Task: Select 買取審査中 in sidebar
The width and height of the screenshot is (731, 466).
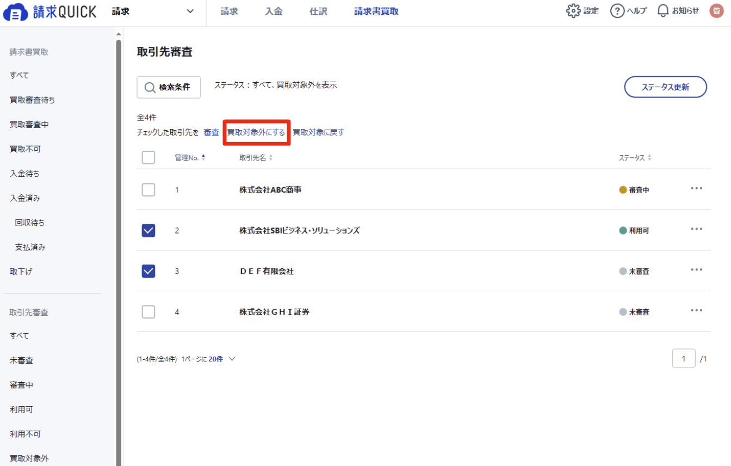Action: point(29,125)
